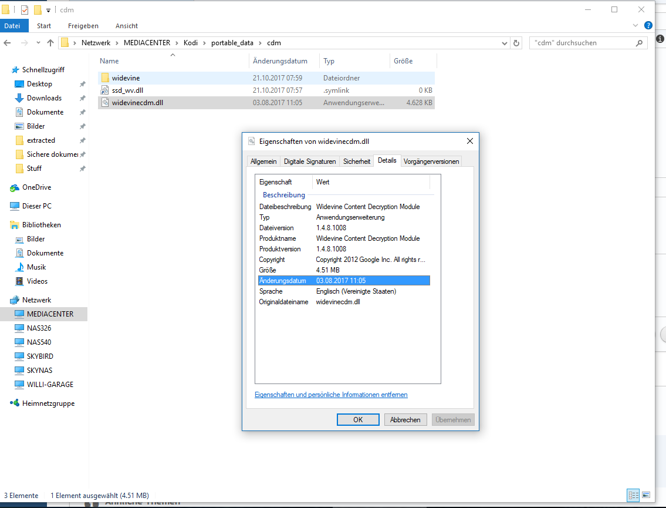The width and height of the screenshot is (666, 508).
Task: Open Bibliotheken in navigation pane
Action: coord(41,225)
